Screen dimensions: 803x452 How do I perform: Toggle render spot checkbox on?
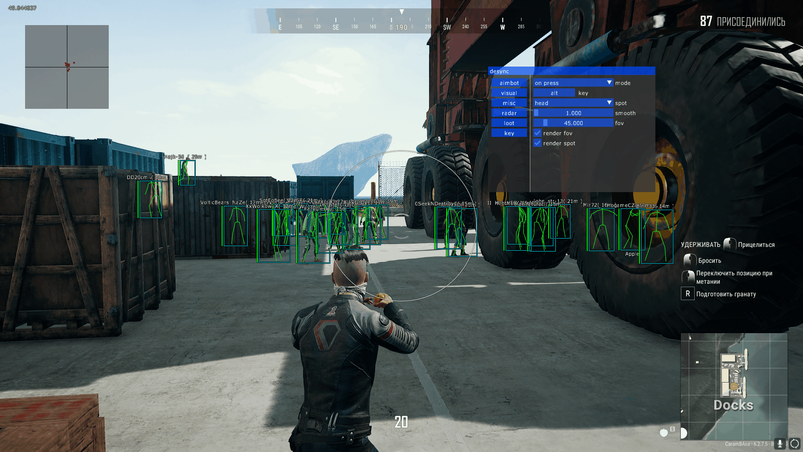point(538,143)
